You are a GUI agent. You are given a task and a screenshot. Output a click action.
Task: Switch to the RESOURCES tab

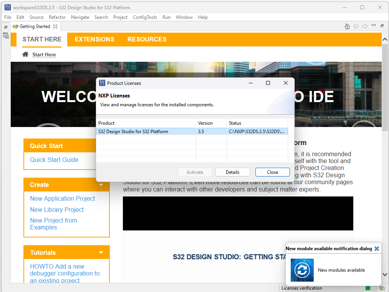(x=147, y=39)
